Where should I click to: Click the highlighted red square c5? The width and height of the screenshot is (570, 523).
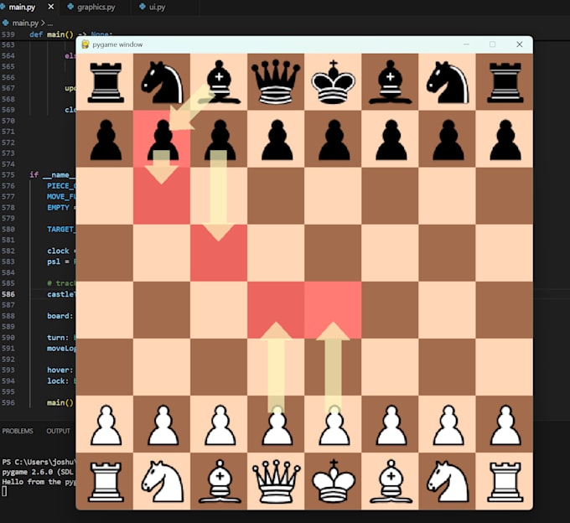pyautogui.click(x=219, y=253)
